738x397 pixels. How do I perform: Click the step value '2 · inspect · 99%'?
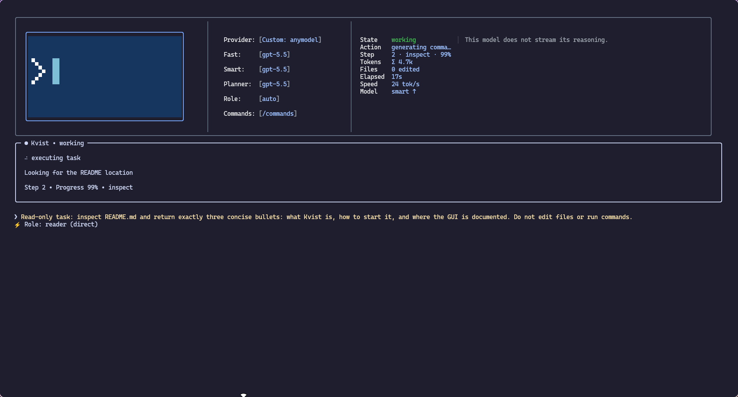click(x=421, y=54)
